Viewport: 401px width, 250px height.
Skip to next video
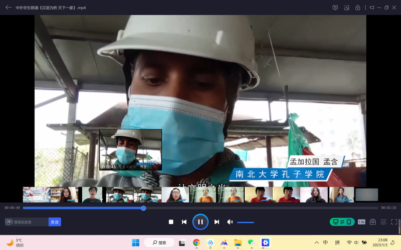point(217,222)
